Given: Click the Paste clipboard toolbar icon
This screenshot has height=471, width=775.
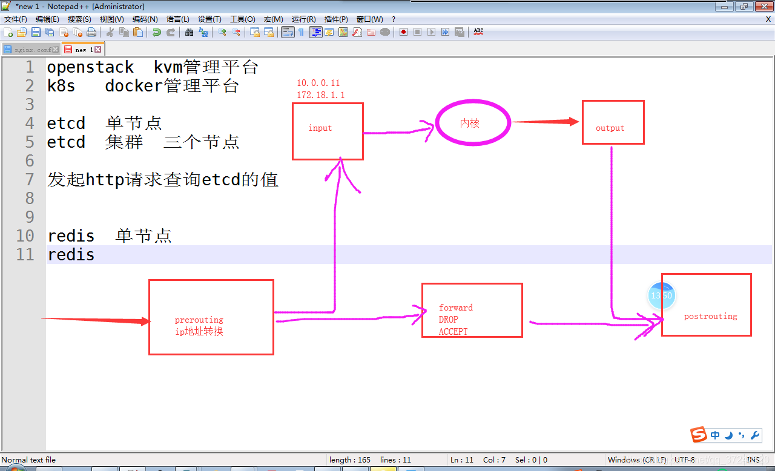Looking at the screenshot, I should [x=138, y=32].
